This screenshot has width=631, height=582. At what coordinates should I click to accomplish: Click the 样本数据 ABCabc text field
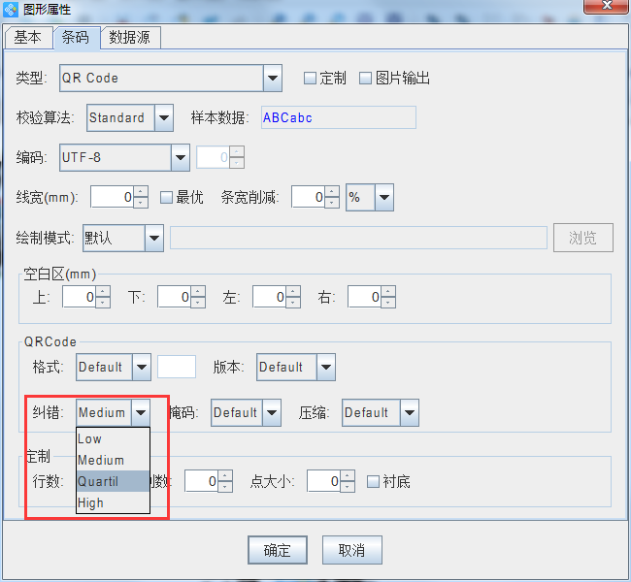pos(337,118)
